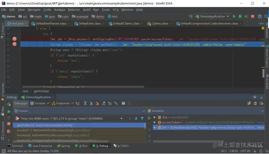Close the DefaultJwt.class tab
The height and width of the screenshot is (154, 269).
103,23
